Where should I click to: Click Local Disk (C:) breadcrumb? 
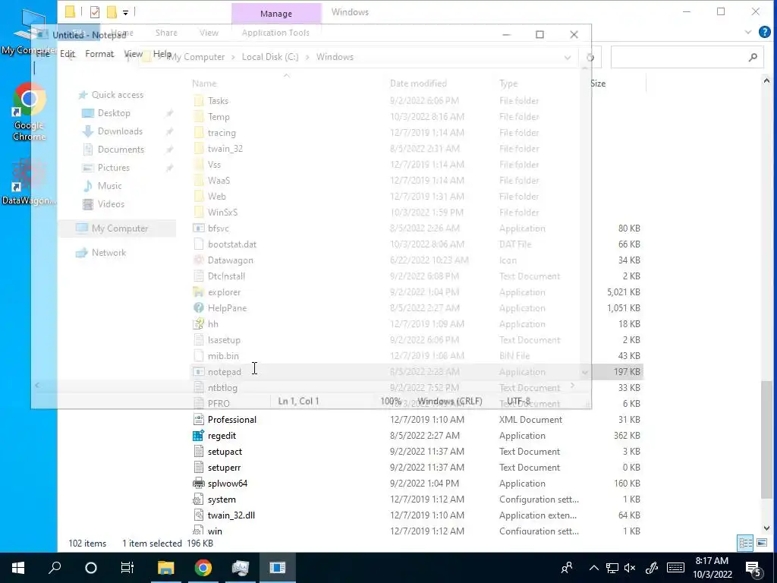[270, 57]
